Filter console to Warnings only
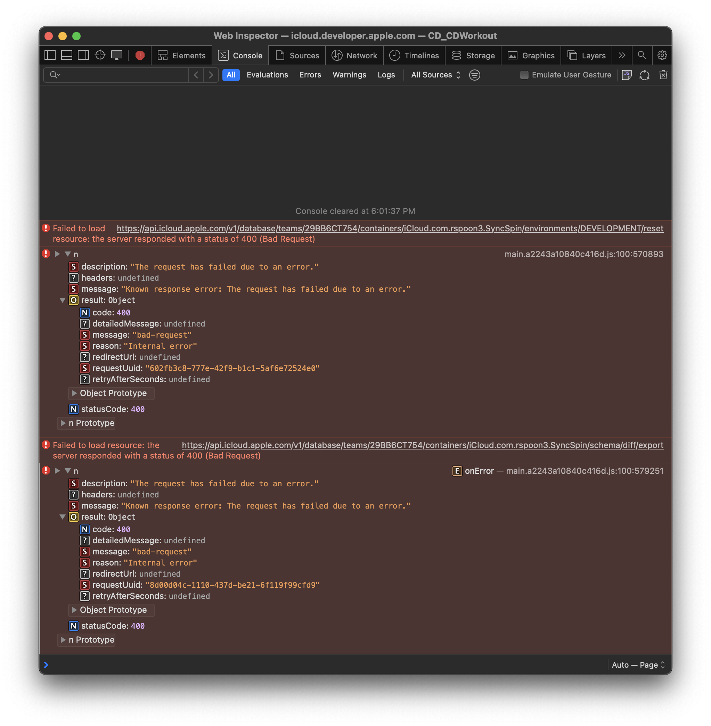 (350, 75)
